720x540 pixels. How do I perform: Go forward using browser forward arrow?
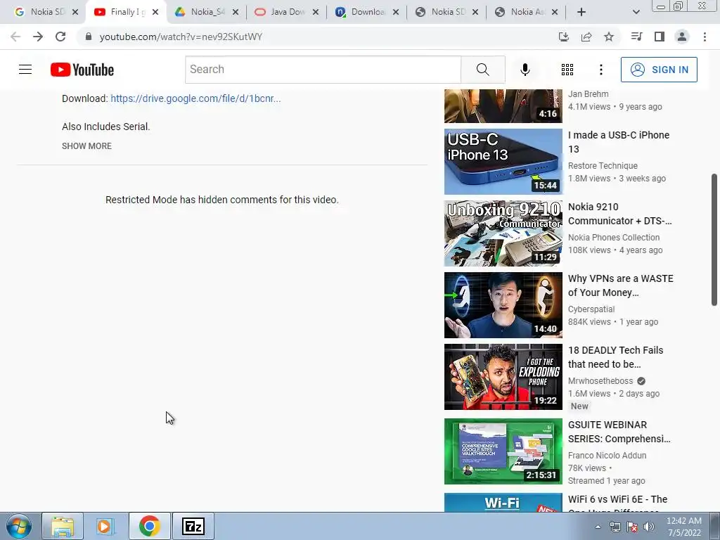coord(38,37)
